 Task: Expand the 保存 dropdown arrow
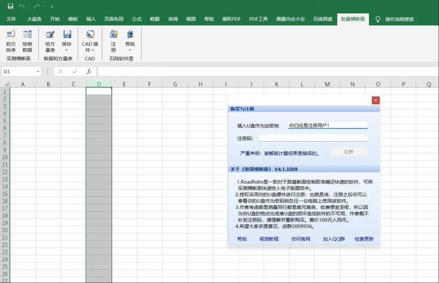tap(67, 50)
